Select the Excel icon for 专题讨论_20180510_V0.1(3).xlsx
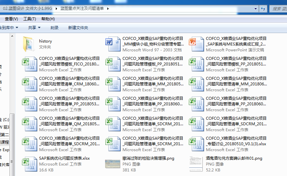287x176 pixels. tap(196, 144)
